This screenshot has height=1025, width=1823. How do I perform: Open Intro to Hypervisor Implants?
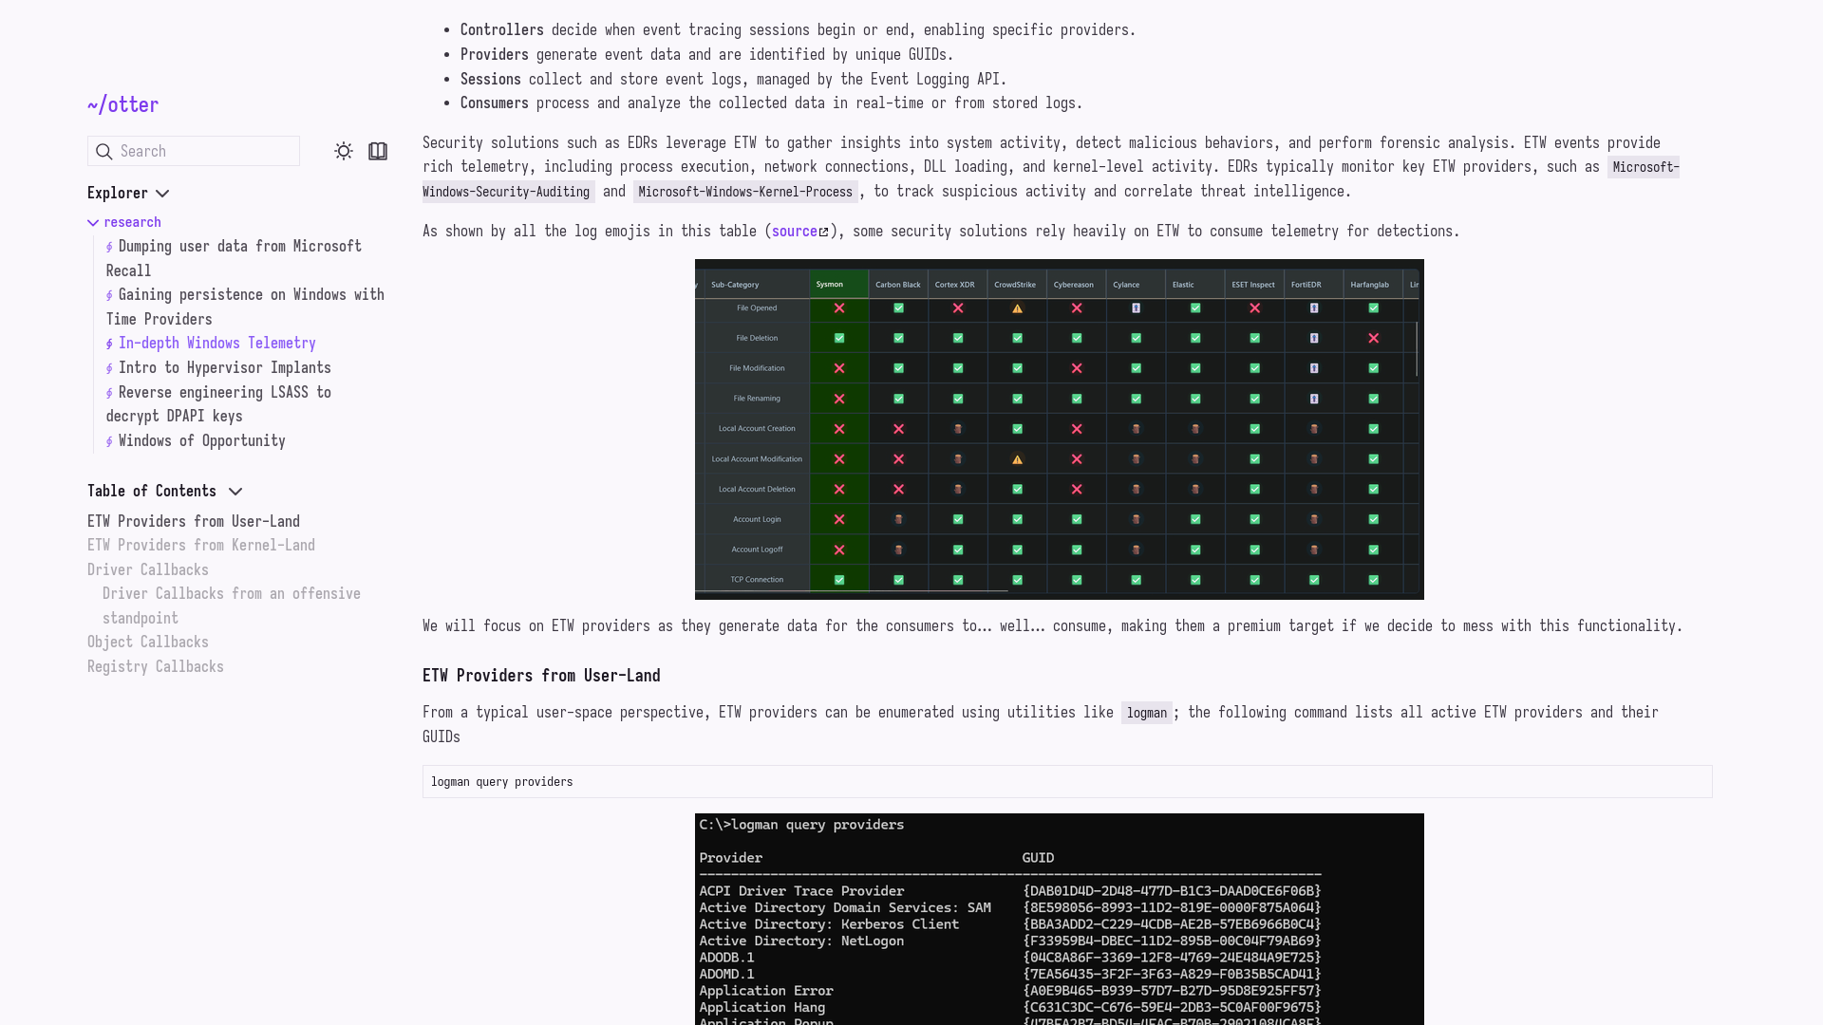point(224,368)
